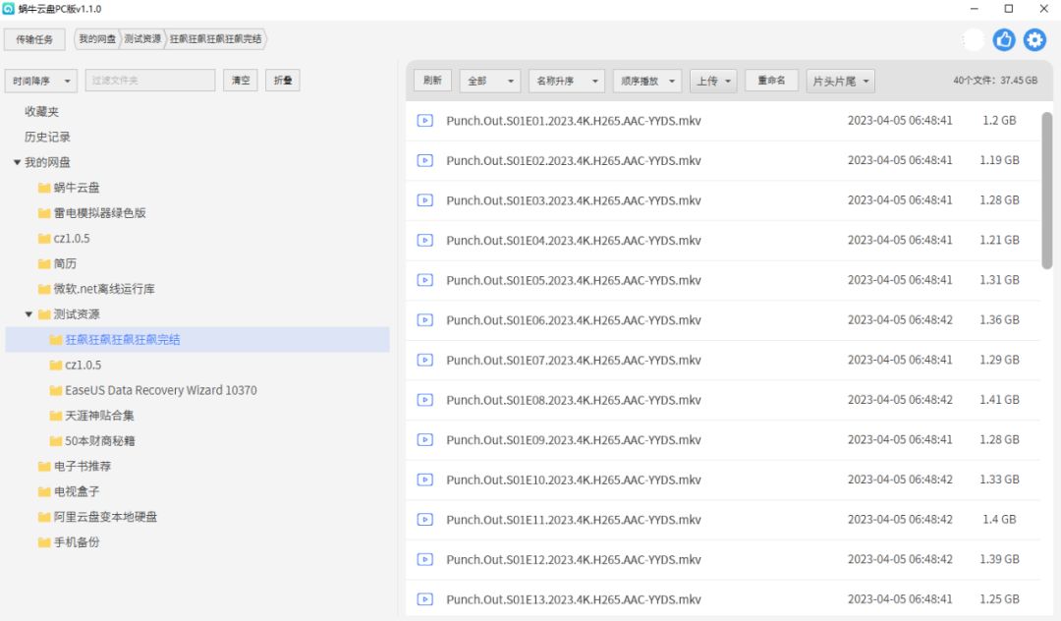Click the 测试资源 breadcrumb item
Image resolution: width=1061 pixels, height=621 pixels.
pyautogui.click(x=142, y=39)
